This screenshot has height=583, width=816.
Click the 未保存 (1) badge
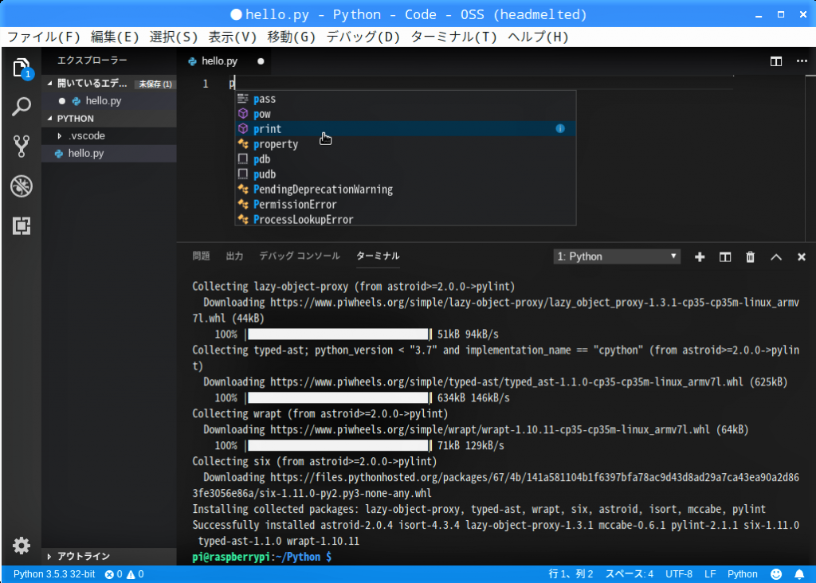tap(155, 84)
